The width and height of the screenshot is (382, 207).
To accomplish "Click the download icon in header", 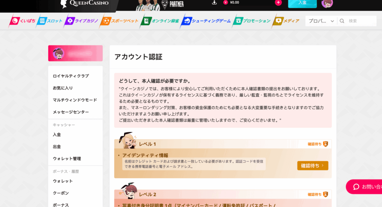I will coord(214,3).
